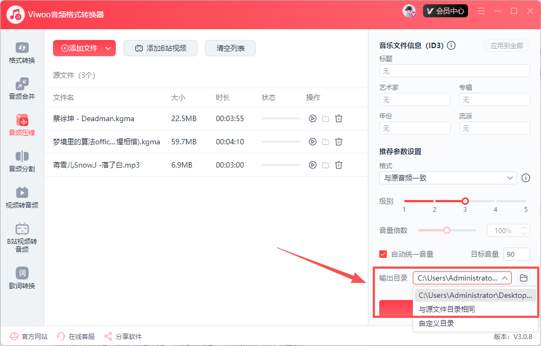This screenshot has height=346, width=541.
Task: Open folder for 落了白.mp3 file
Action: pos(326,165)
